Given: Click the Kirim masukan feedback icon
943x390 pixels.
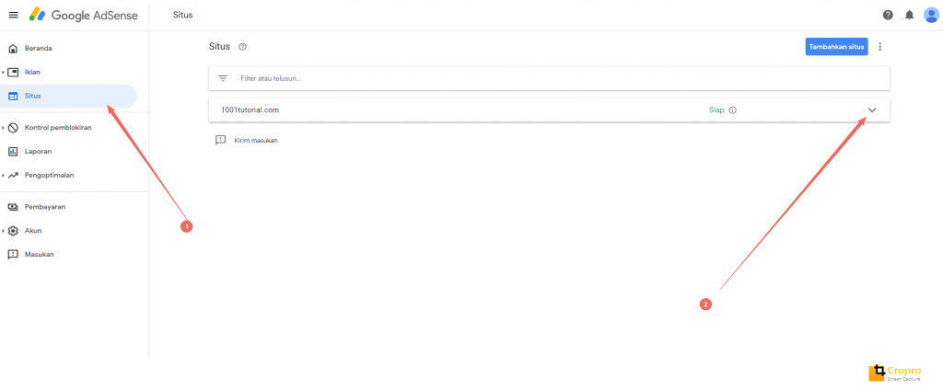Looking at the screenshot, I should tap(220, 140).
